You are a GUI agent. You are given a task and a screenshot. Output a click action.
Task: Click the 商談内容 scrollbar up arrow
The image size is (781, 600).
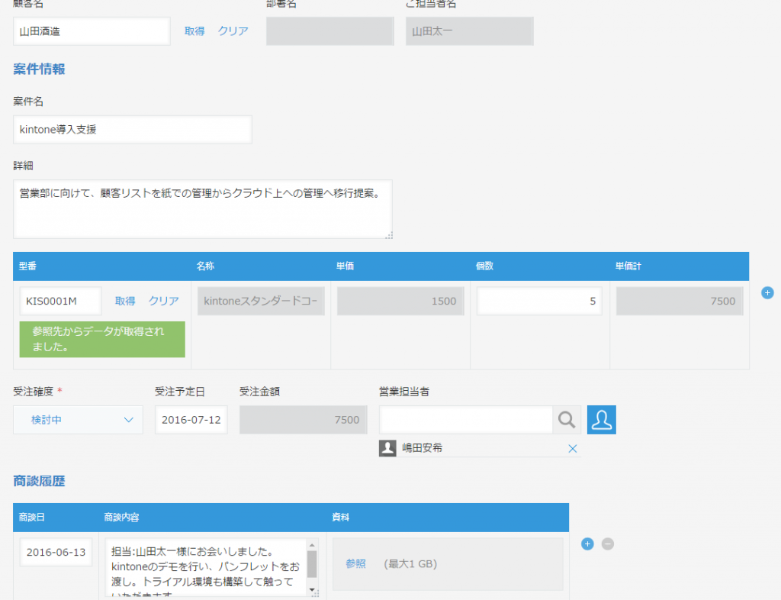[x=312, y=545]
